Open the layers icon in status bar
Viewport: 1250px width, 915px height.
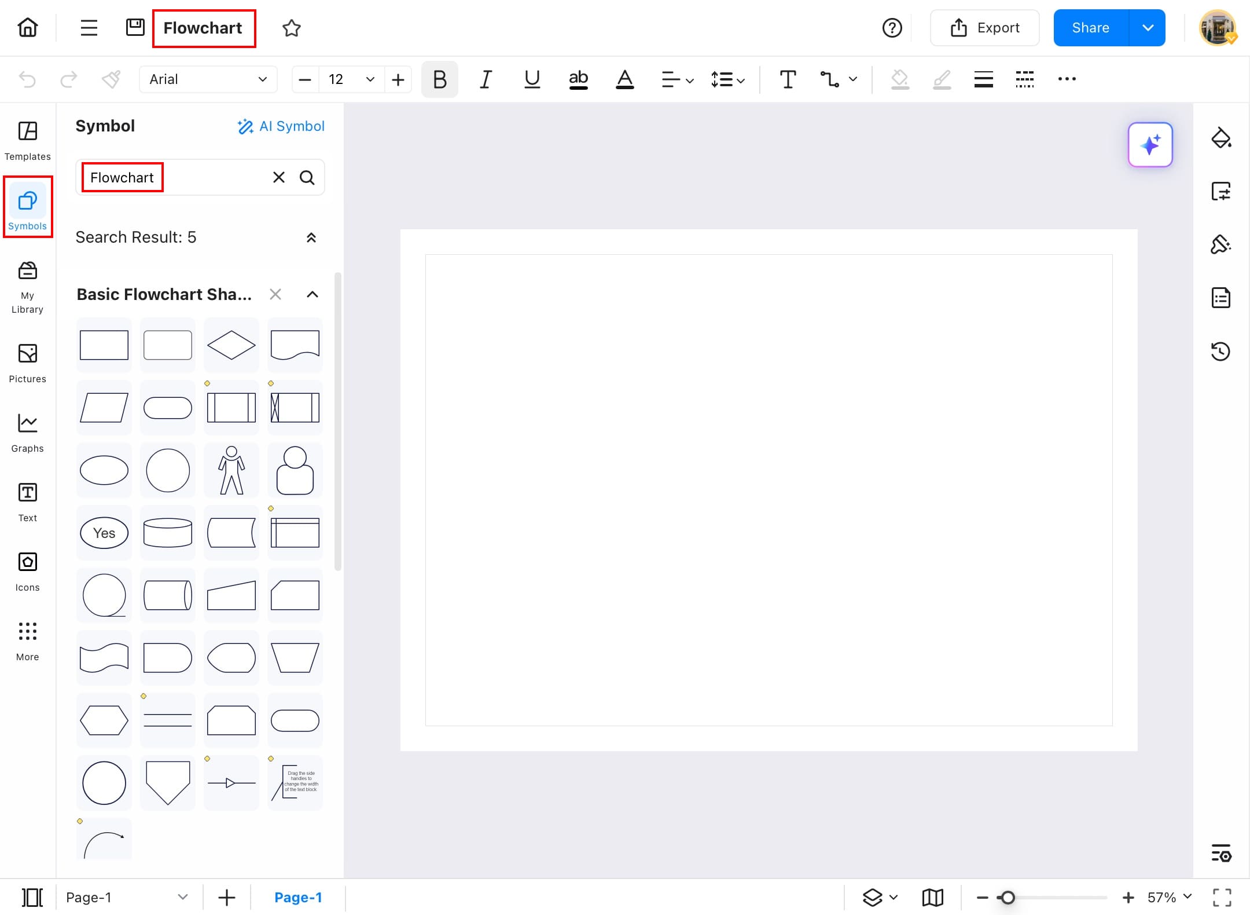[x=873, y=897]
